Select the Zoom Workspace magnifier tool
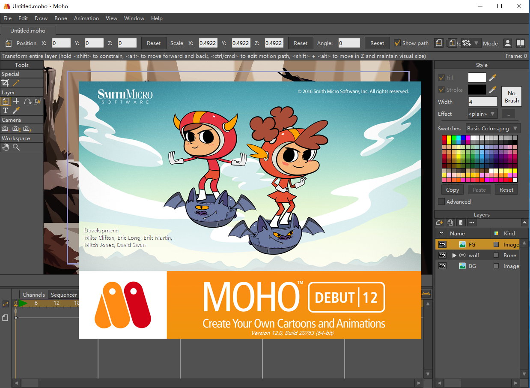The height and width of the screenshot is (388, 530). pyautogui.click(x=16, y=147)
